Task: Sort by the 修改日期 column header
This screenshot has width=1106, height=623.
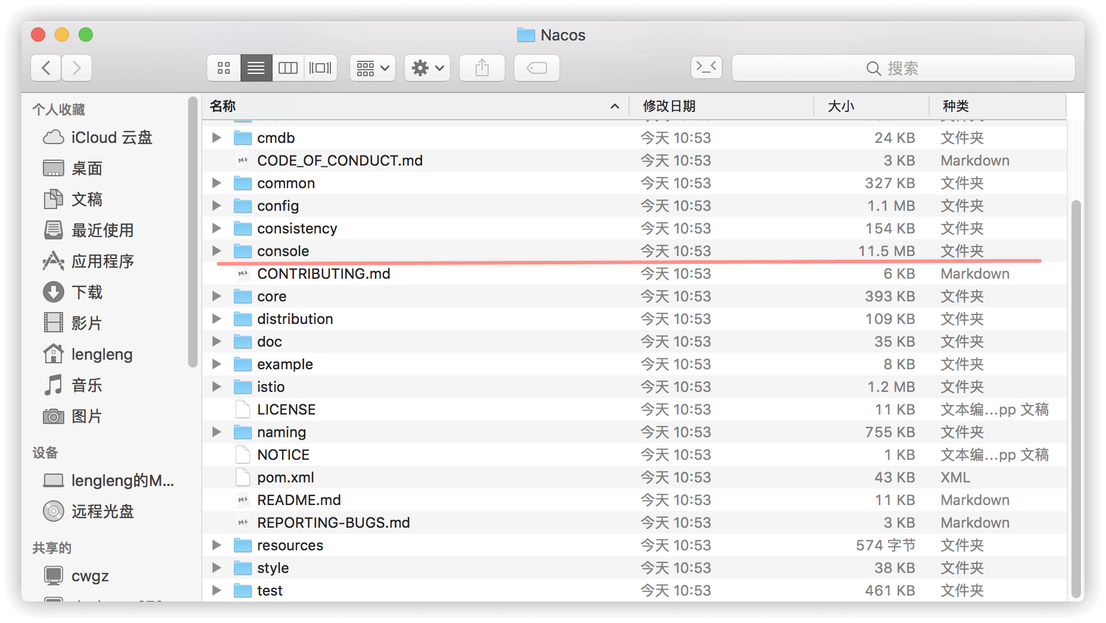Action: pos(721,106)
